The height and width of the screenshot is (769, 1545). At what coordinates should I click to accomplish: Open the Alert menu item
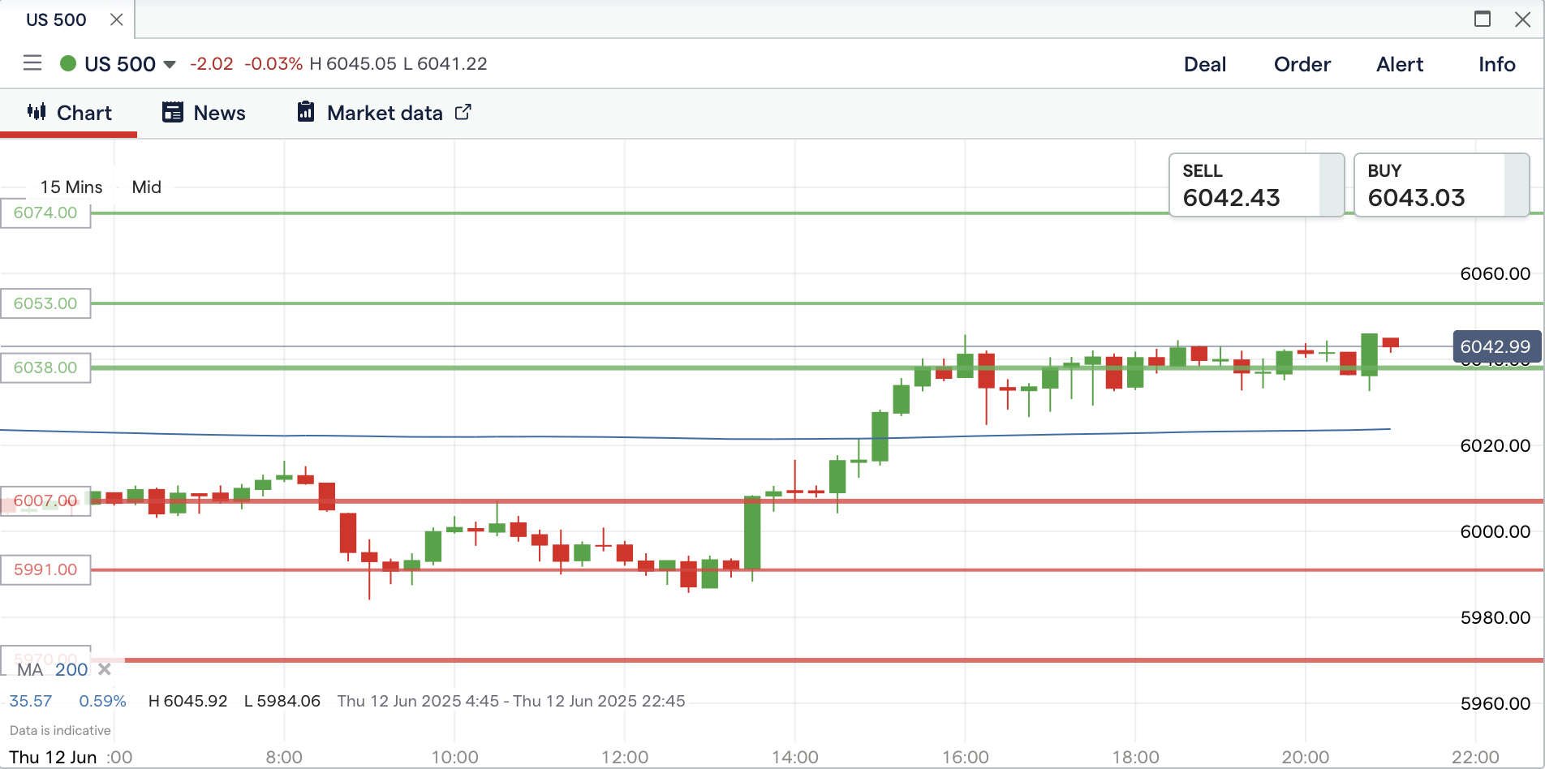pyautogui.click(x=1399, y=64)
